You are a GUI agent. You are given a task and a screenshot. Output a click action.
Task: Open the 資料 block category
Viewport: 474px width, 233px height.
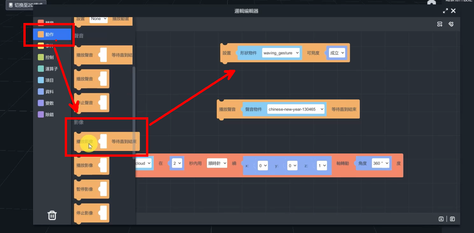49,92
